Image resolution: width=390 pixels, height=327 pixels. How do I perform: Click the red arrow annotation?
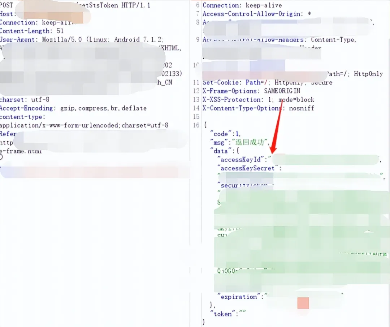pyautogui.click(x=276, y=126)
